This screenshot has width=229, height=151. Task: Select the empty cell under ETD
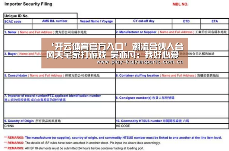click(186, 27)
